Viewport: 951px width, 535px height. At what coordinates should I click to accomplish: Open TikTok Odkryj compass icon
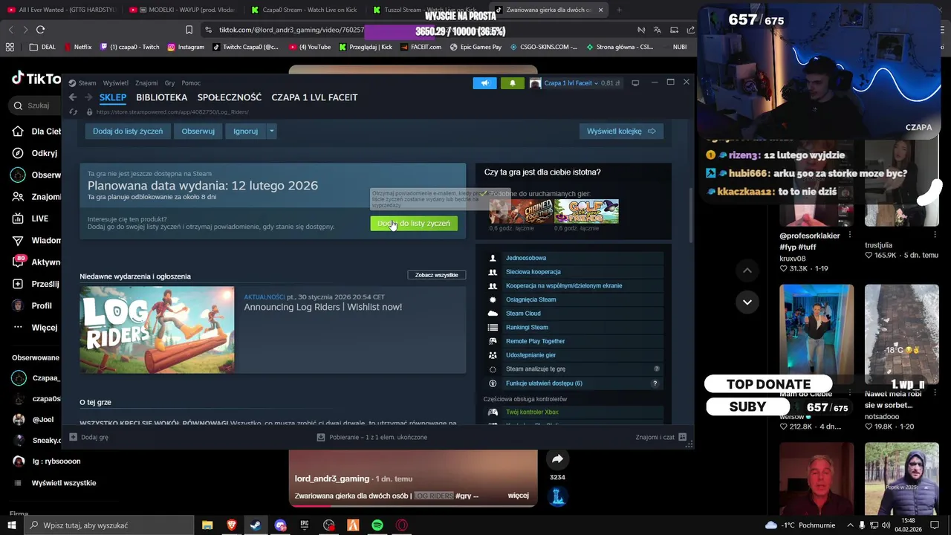[18, 153]
